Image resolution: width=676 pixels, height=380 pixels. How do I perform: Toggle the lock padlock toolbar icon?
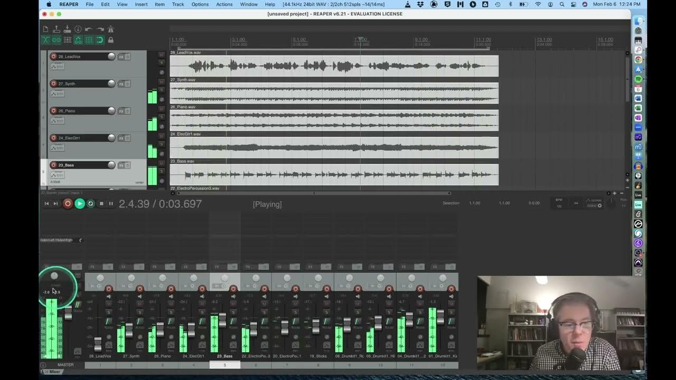110,40
